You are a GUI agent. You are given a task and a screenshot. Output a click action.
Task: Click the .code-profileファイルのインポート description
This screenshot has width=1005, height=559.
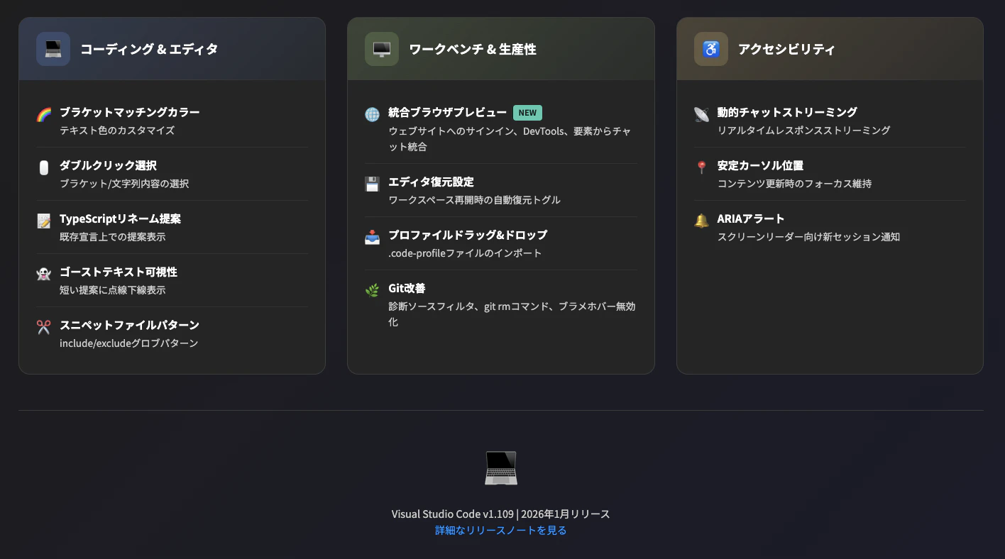point(465,253)
